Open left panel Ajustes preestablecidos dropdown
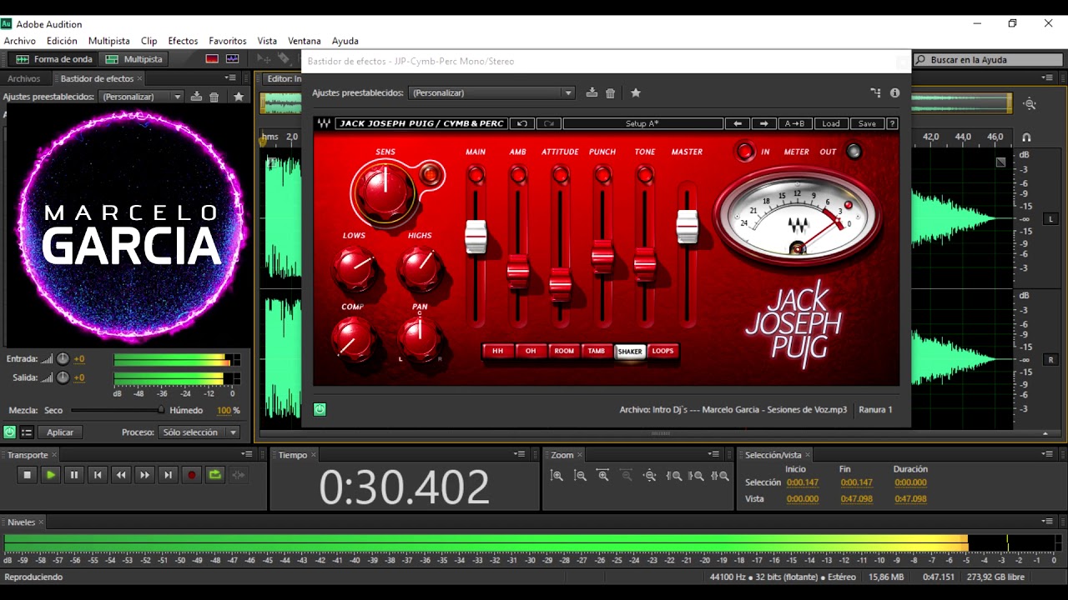1068x600 pixels. [x=142, y=97]
